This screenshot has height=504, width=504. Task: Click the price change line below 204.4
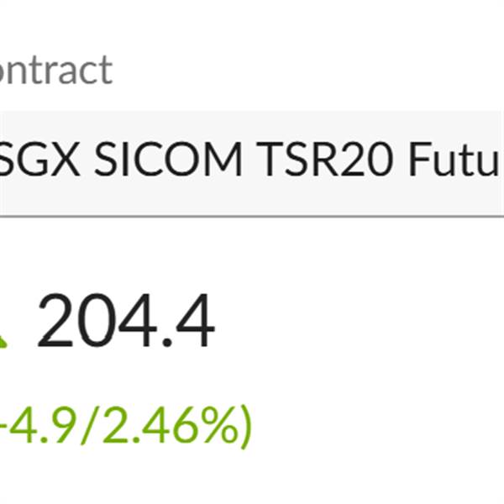click(x=126, y=427)
